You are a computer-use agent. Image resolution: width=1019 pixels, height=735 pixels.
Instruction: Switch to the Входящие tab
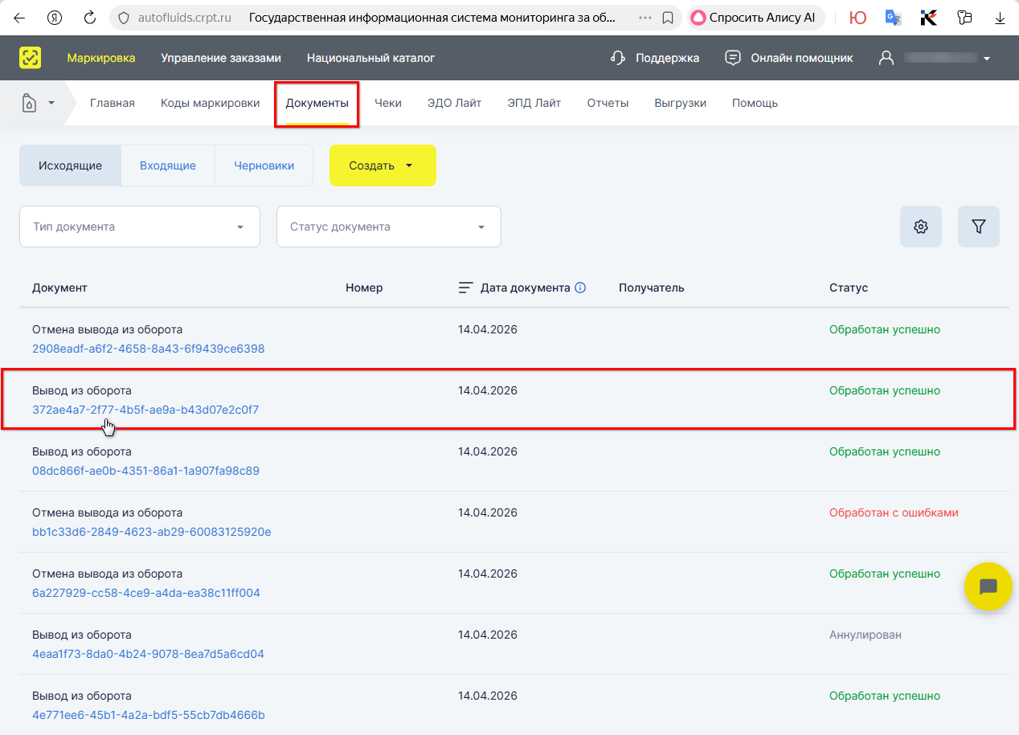tap(168, 165)
